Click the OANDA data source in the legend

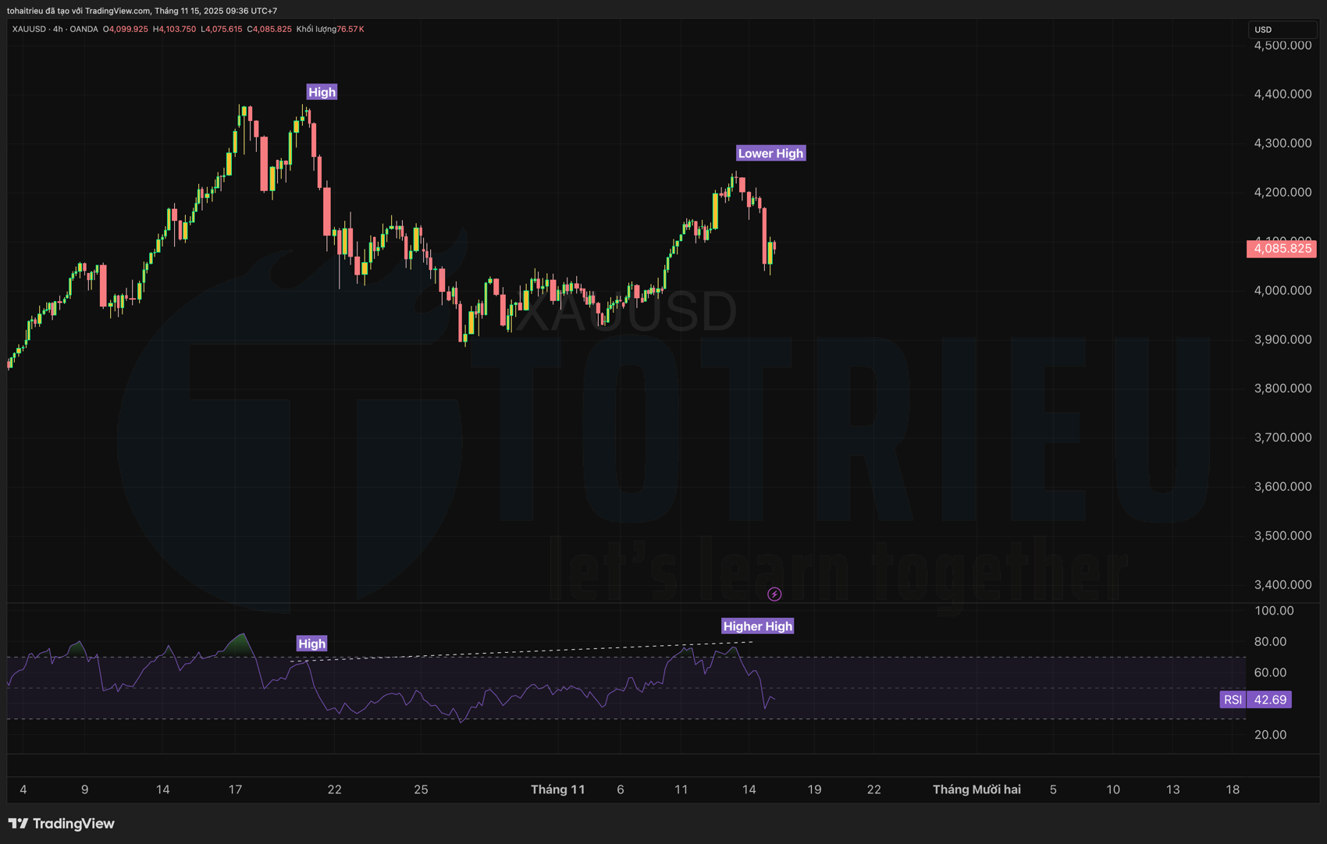click(84, 29)
